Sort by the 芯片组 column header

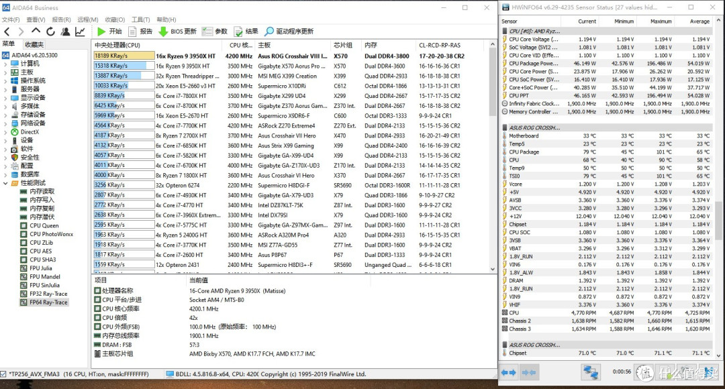(x=346, y=46)
